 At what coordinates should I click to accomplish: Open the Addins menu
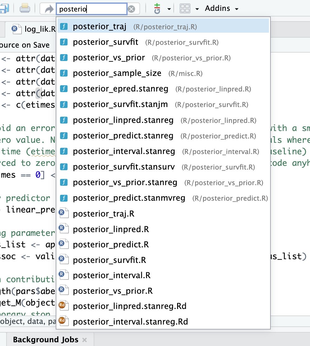(x=222, y=8)
